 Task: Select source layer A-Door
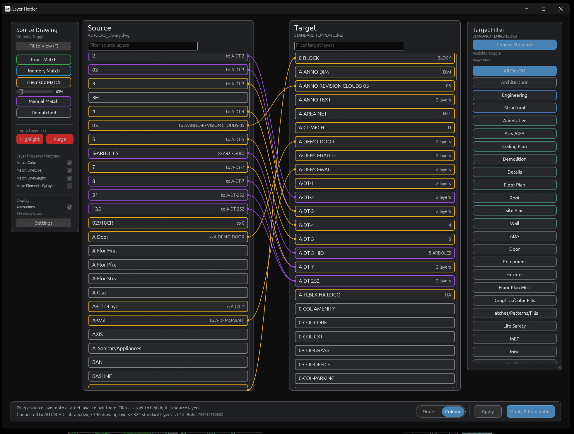pyautogui.click(x=168, y=237)
